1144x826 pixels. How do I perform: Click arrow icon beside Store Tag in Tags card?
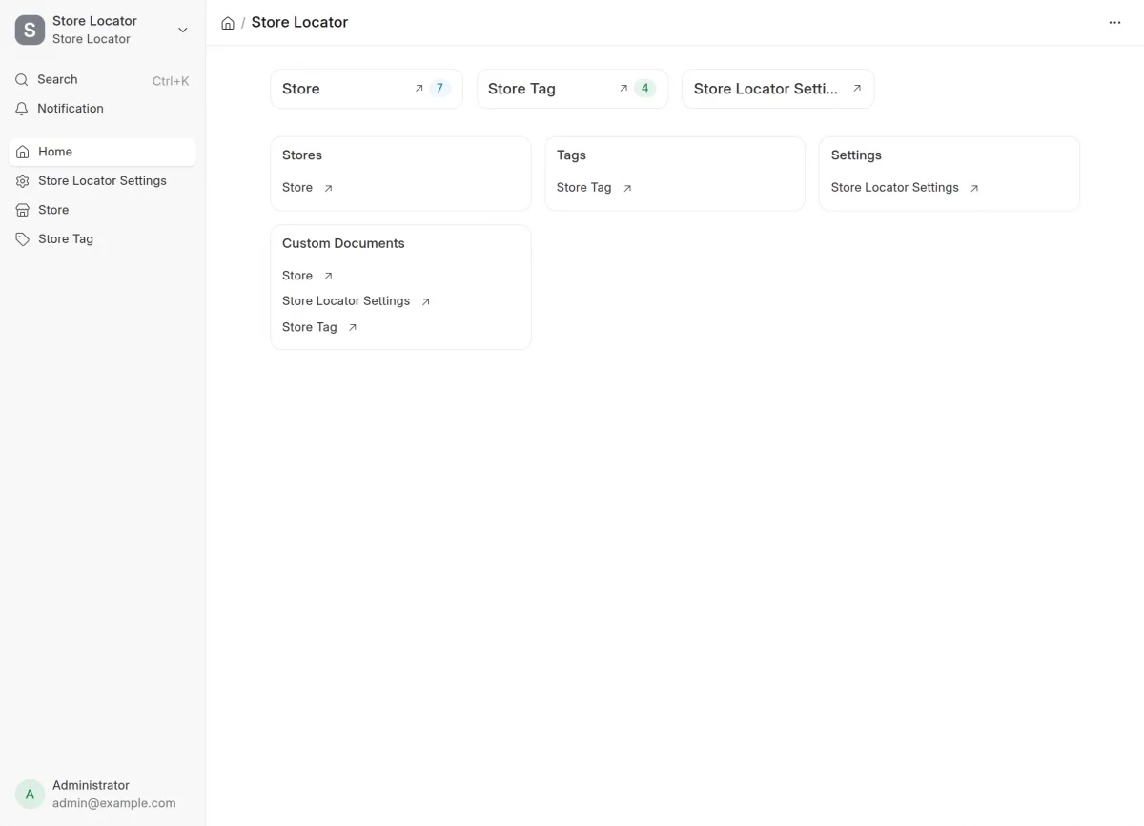coord(627,189)
